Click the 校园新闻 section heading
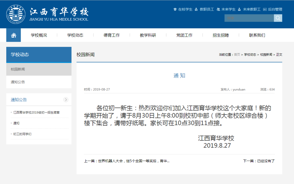The width and height of the screenshot is (294, 184). pos(85,55)
